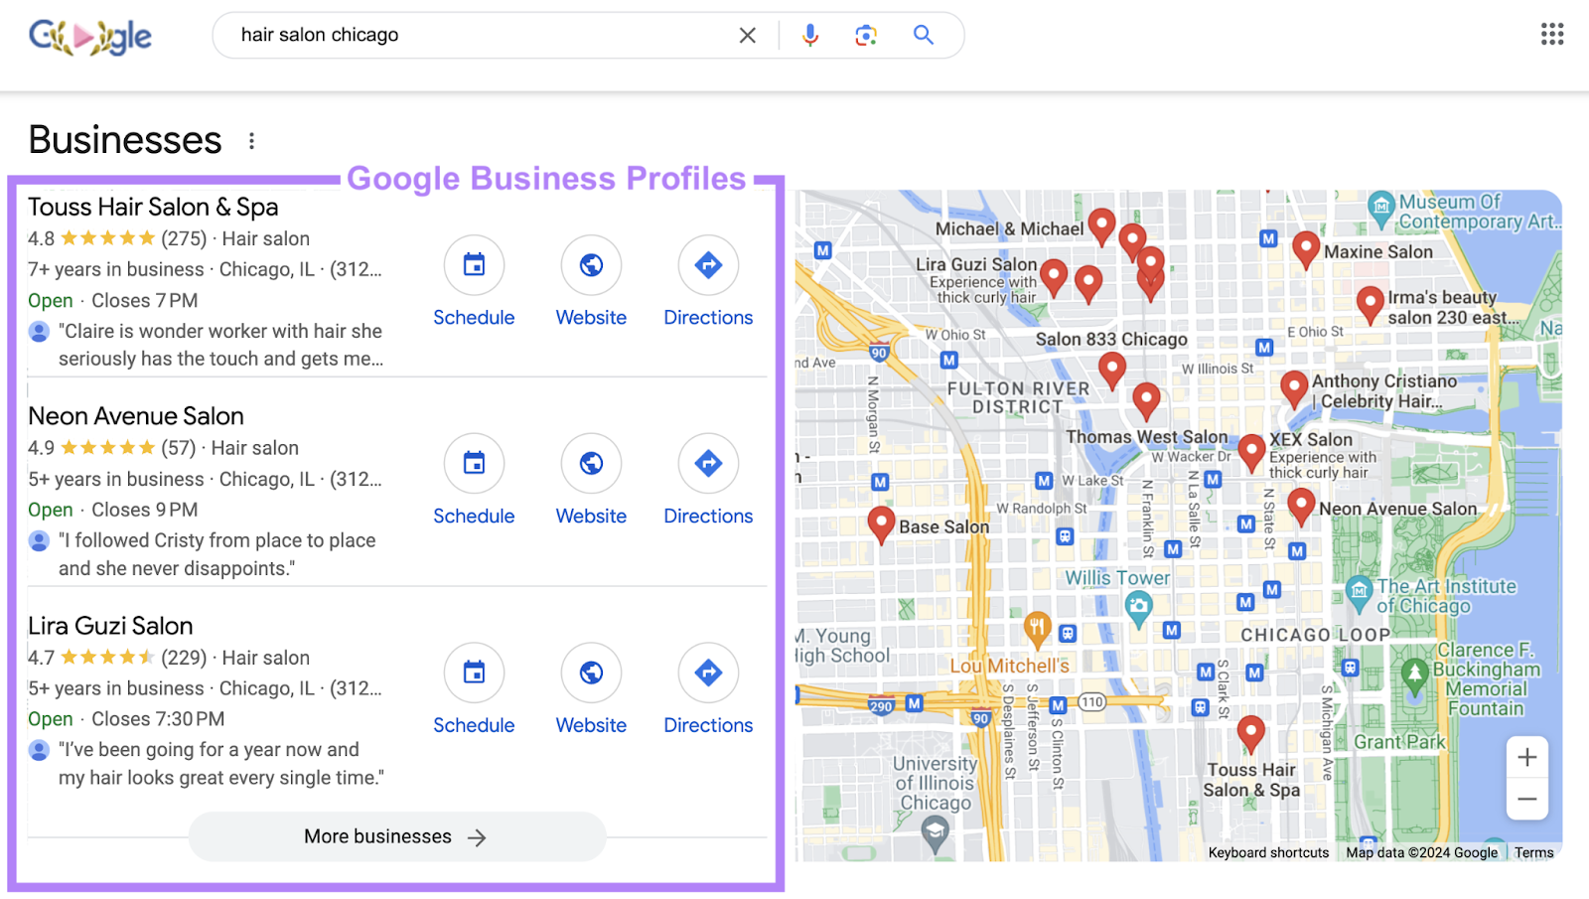Open the options menu beside Businesses heading
The width and height of the screenshot is (1589, 899).
pos(252,140)
